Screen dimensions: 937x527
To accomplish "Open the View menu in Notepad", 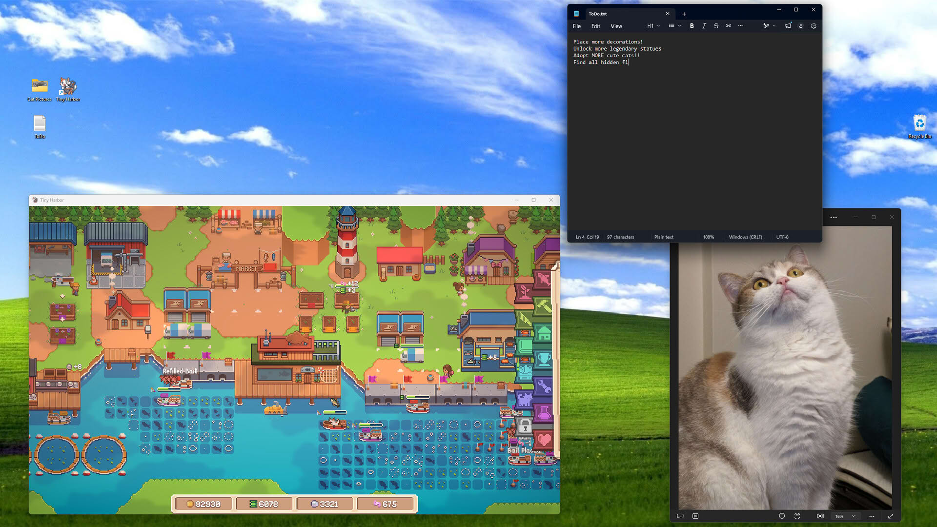I will (x=616, y=26).
